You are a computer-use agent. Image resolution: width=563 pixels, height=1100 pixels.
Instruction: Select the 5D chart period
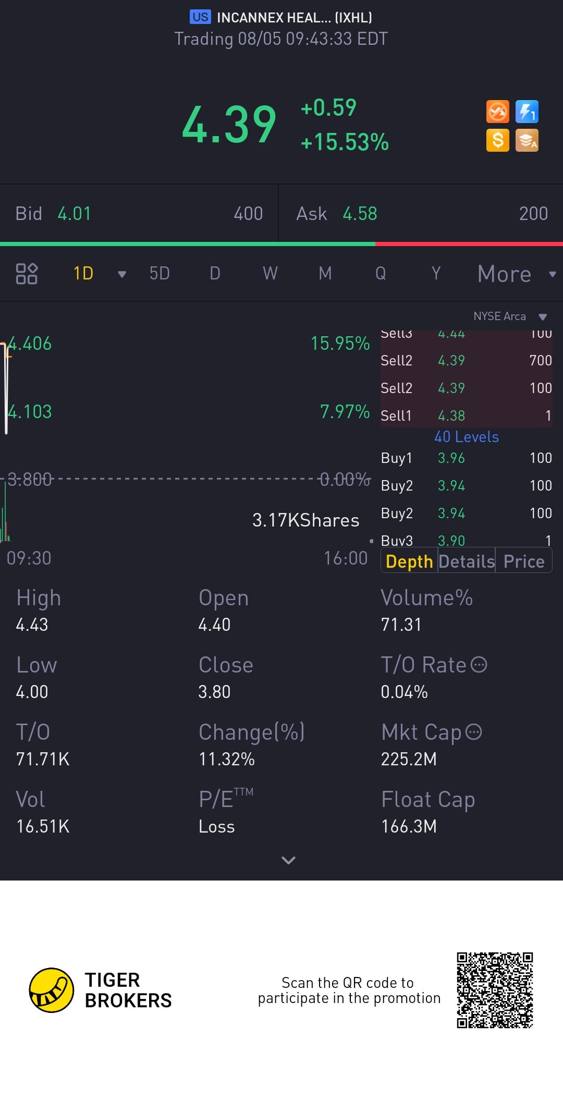point(160,273)
